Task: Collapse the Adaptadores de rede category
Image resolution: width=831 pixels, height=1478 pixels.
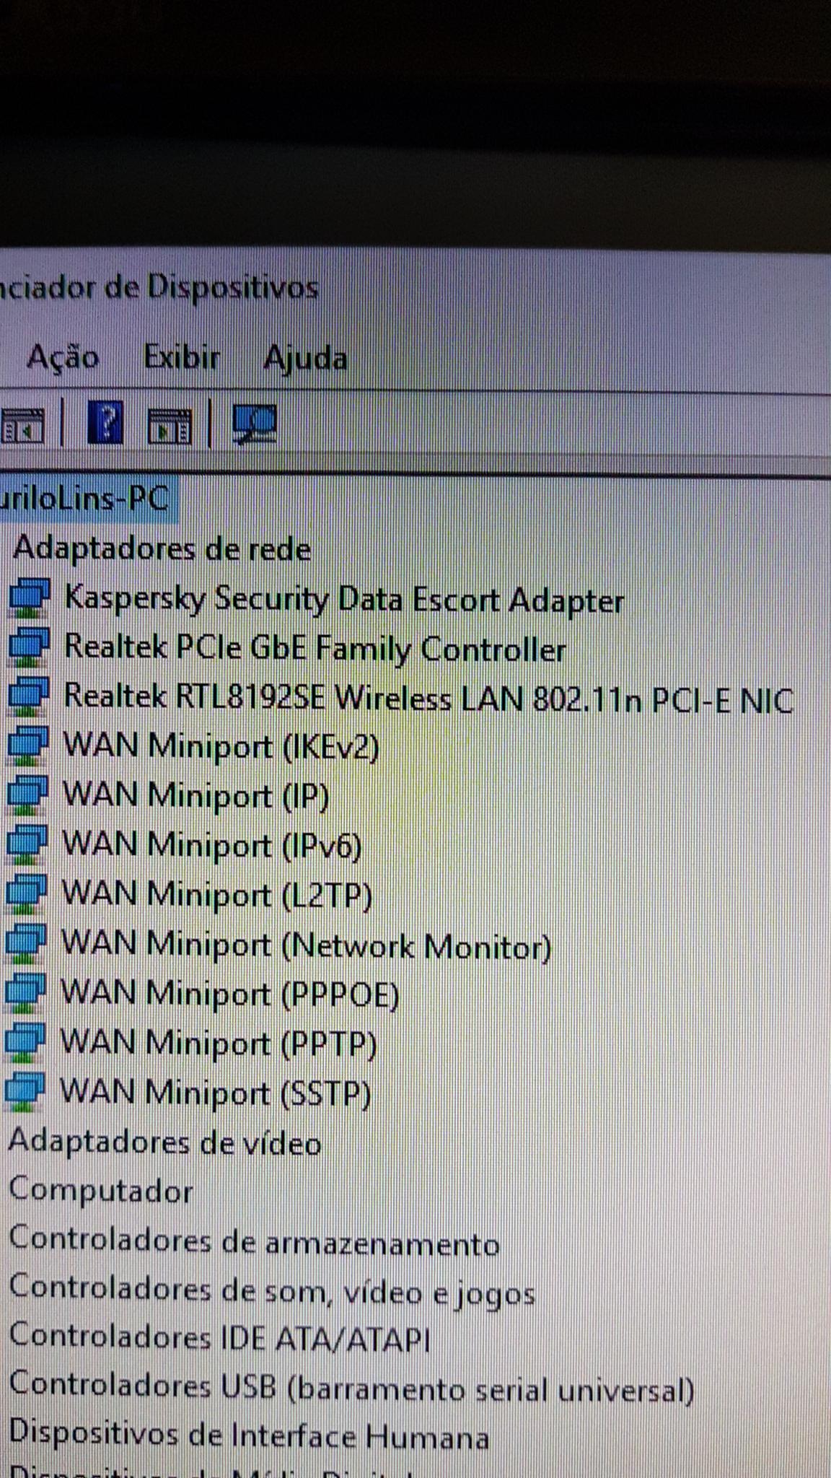Action: 162,549
